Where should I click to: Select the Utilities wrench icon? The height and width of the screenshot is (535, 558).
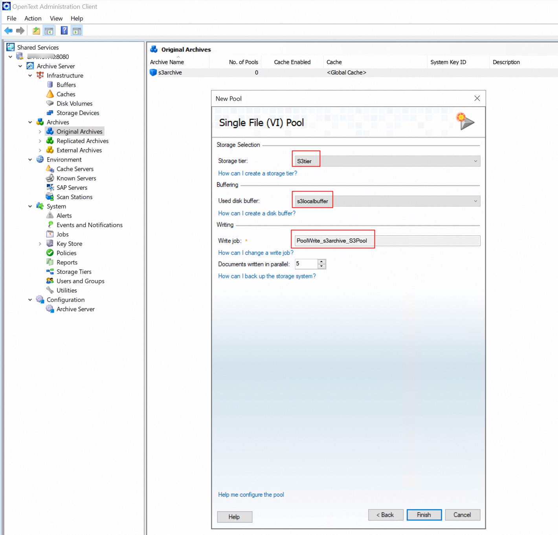point(50,290)
